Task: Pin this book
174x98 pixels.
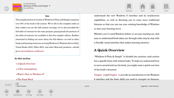Action: [51, 92]
